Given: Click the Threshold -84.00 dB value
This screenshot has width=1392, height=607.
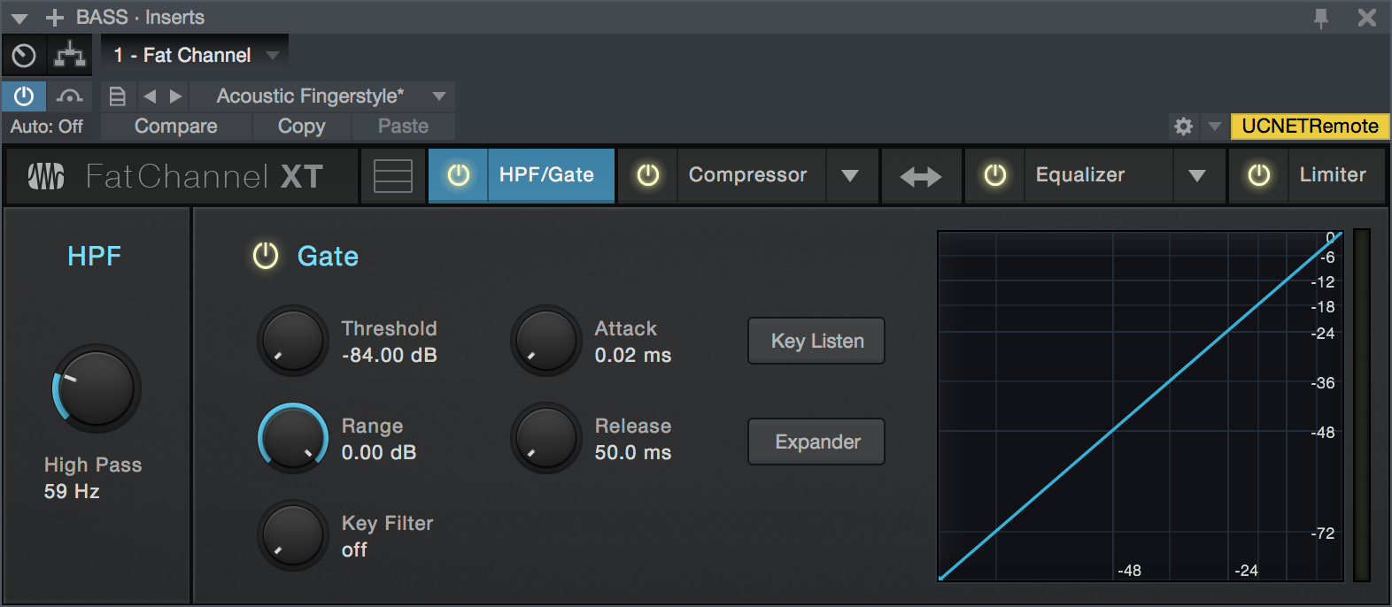Looking at the screenshot, I should (390, 356).
